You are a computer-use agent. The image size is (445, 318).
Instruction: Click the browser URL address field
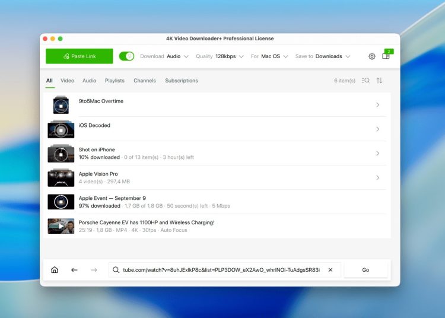pos(221,270)
